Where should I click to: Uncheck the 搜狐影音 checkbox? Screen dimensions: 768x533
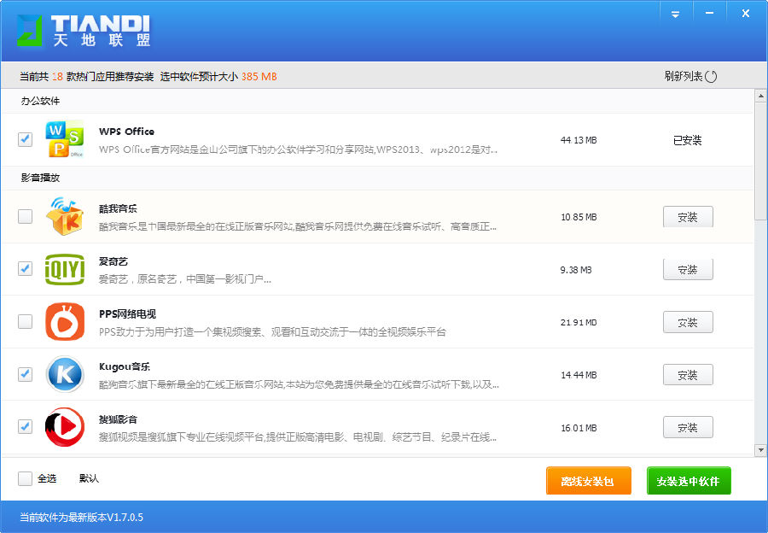(25, 426)
